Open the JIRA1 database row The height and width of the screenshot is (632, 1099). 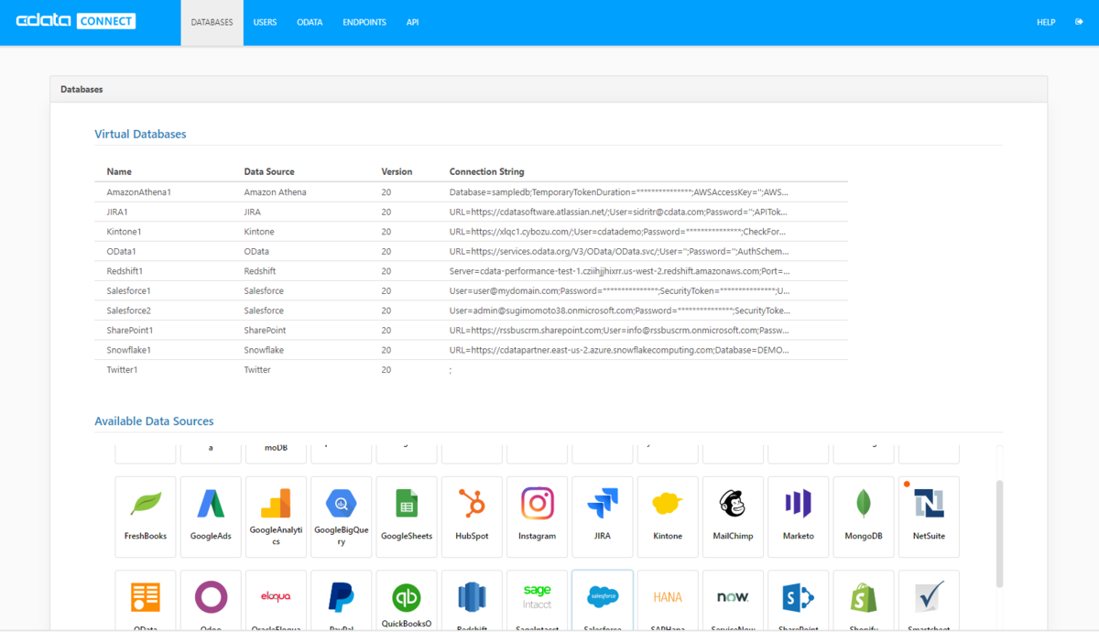(x=471, y=212)
